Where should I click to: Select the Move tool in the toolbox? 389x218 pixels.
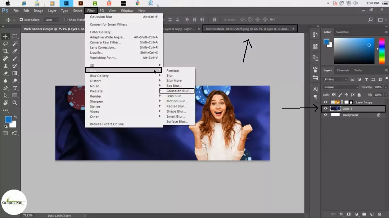tap(5, 36)
